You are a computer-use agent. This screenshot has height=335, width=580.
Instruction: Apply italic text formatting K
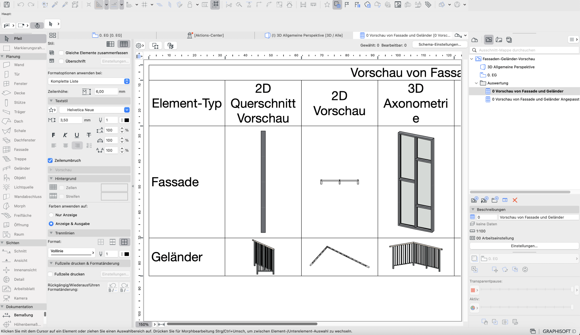(65, 135)
